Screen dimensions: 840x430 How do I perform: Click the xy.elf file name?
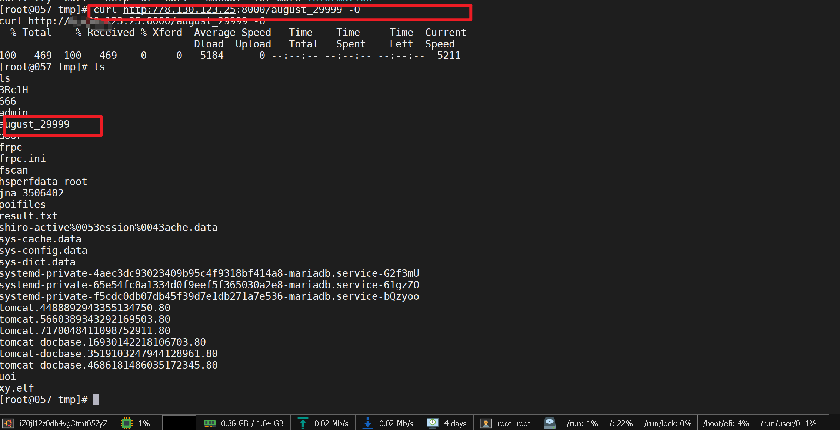click(x=17, y=388)
